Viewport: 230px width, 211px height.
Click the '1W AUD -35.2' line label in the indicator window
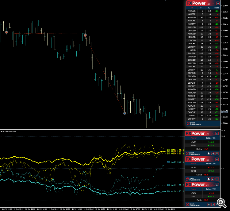click(x=175, y=191)
